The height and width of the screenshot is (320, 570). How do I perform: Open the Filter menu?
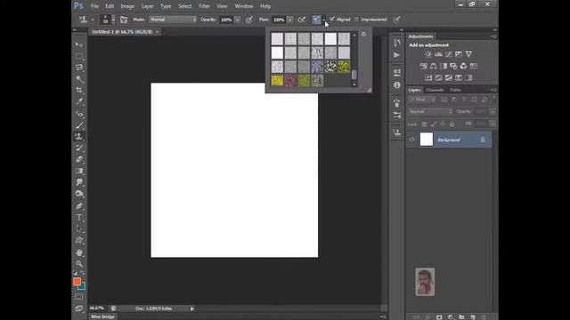204,6
